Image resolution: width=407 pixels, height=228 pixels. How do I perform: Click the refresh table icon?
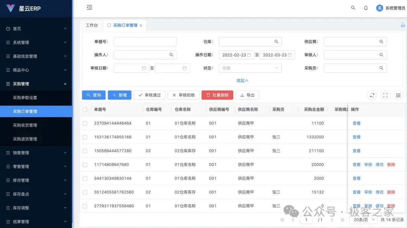coord(372,95)
